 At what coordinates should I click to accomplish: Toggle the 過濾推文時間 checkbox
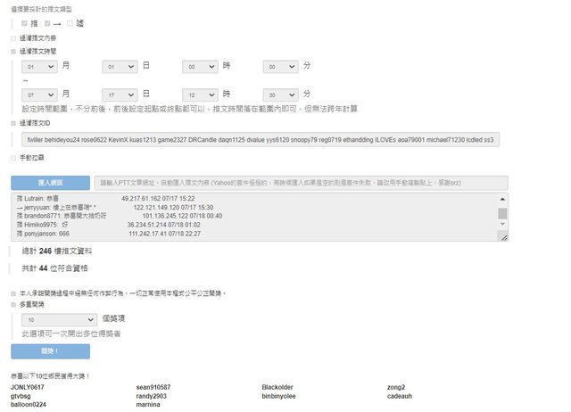[x=13, y=52]
